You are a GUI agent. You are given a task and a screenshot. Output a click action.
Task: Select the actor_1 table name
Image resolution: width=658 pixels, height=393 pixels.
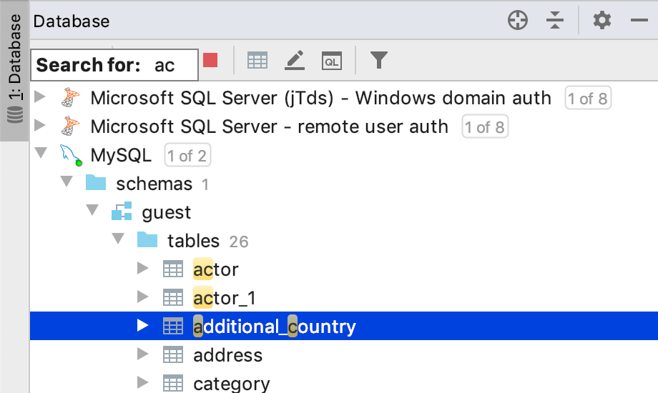tap(225, 298)
